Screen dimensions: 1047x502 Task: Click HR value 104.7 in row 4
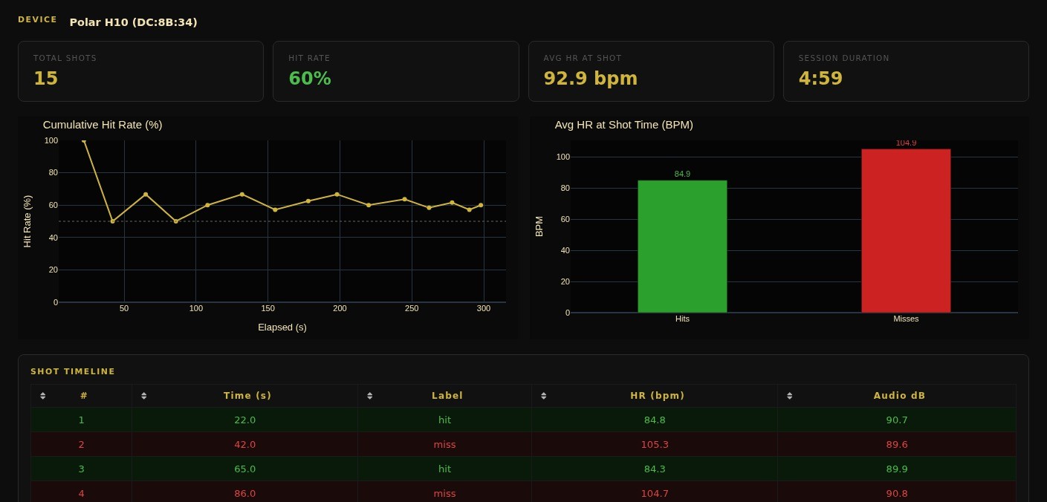click(655, 493)
